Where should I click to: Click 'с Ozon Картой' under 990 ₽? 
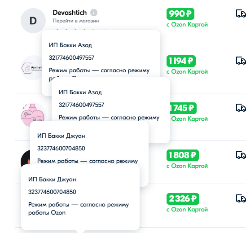click(x=187, y=25)
